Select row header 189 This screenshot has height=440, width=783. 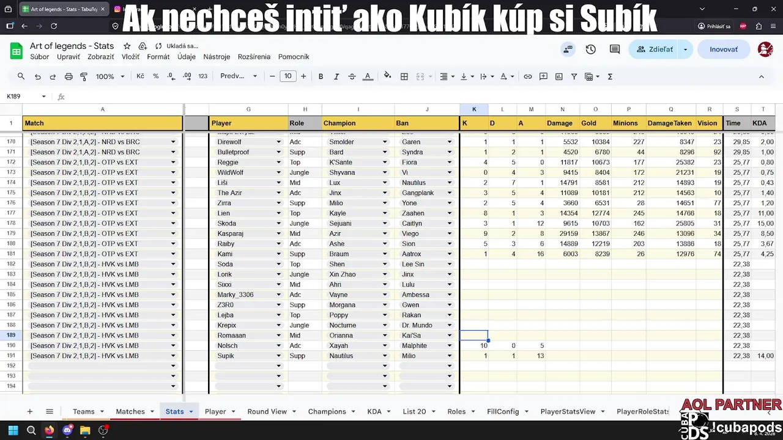(x=11, y=335)
